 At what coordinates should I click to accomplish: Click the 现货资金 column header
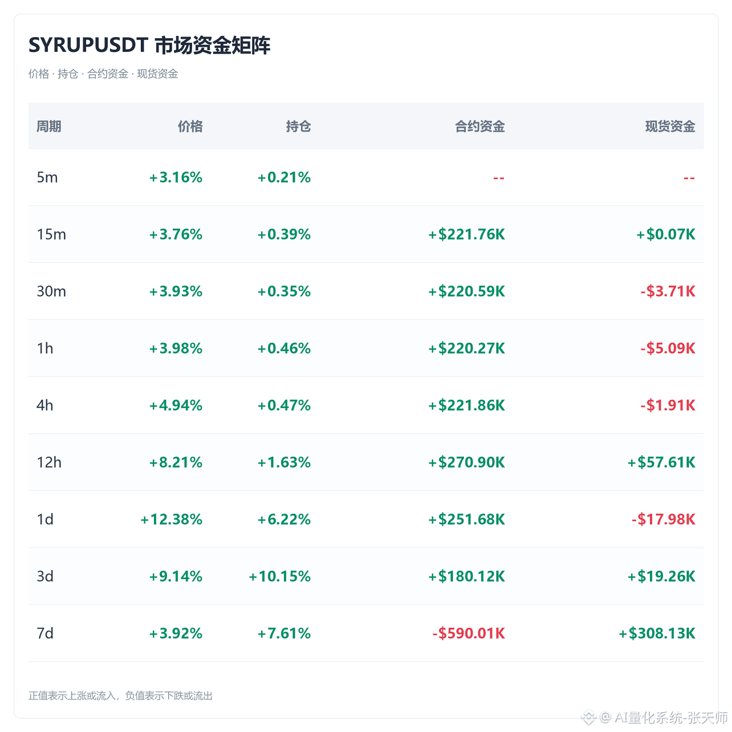pyautogui.click(x=670, y=126)
